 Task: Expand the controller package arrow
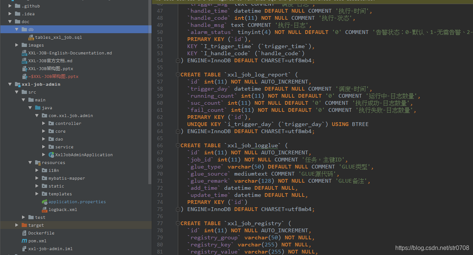(x=44, y=123)
